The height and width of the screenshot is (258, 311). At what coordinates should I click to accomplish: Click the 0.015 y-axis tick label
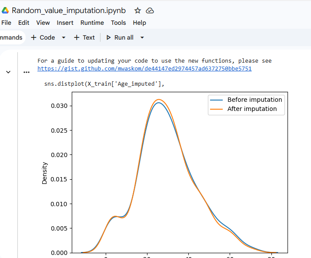click(x=59, y=179)
